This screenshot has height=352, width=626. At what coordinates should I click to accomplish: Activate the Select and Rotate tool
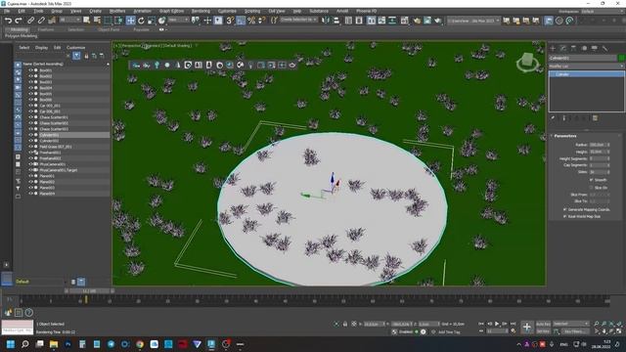[x=141, y=21]
